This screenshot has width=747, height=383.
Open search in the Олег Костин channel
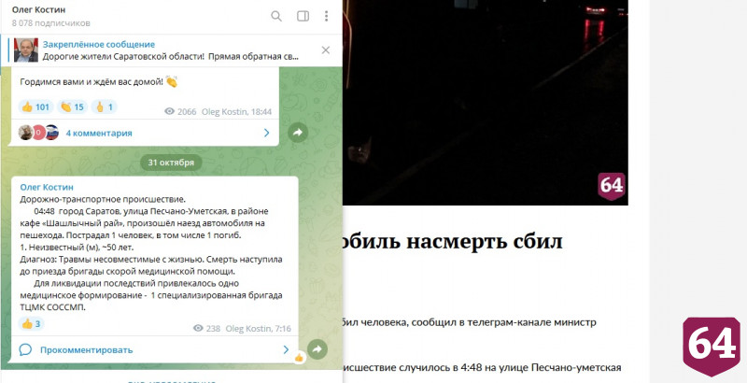[276, 16]
